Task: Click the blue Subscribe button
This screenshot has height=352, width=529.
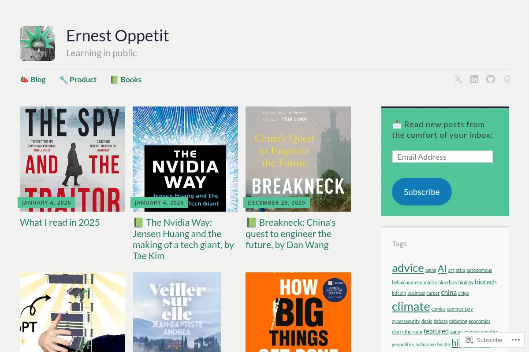Action: coord(422,191)
